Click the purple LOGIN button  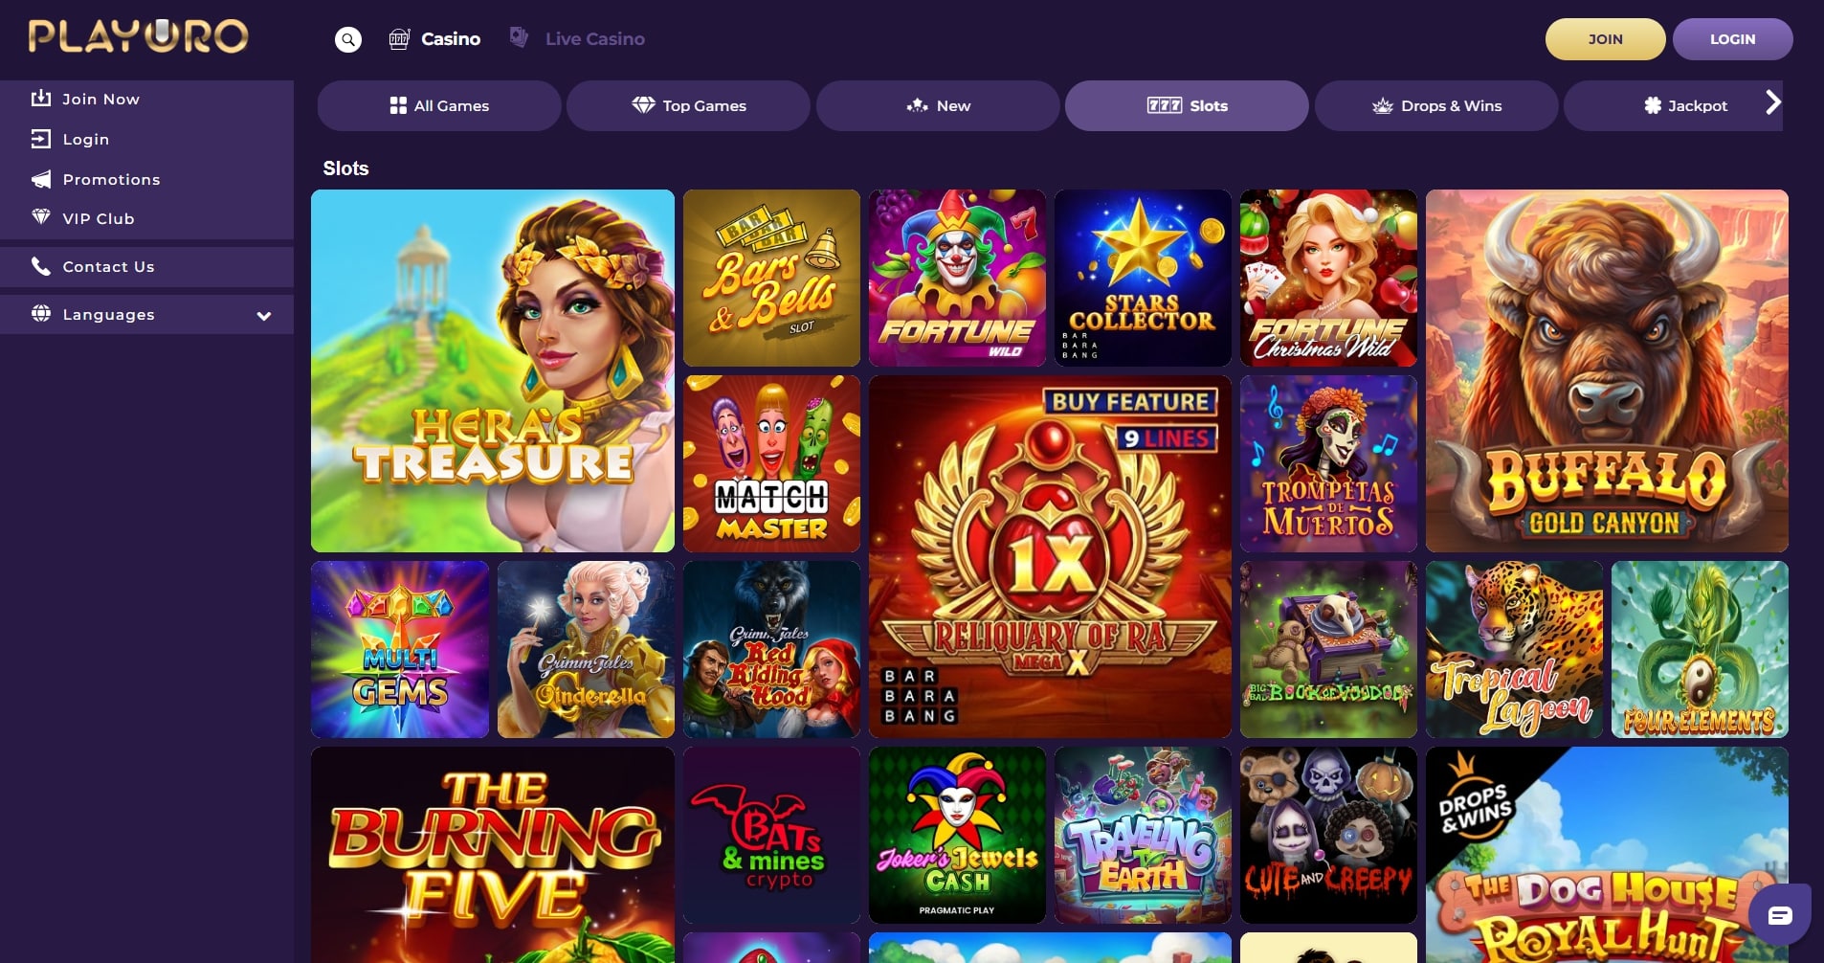(1732, 39)
